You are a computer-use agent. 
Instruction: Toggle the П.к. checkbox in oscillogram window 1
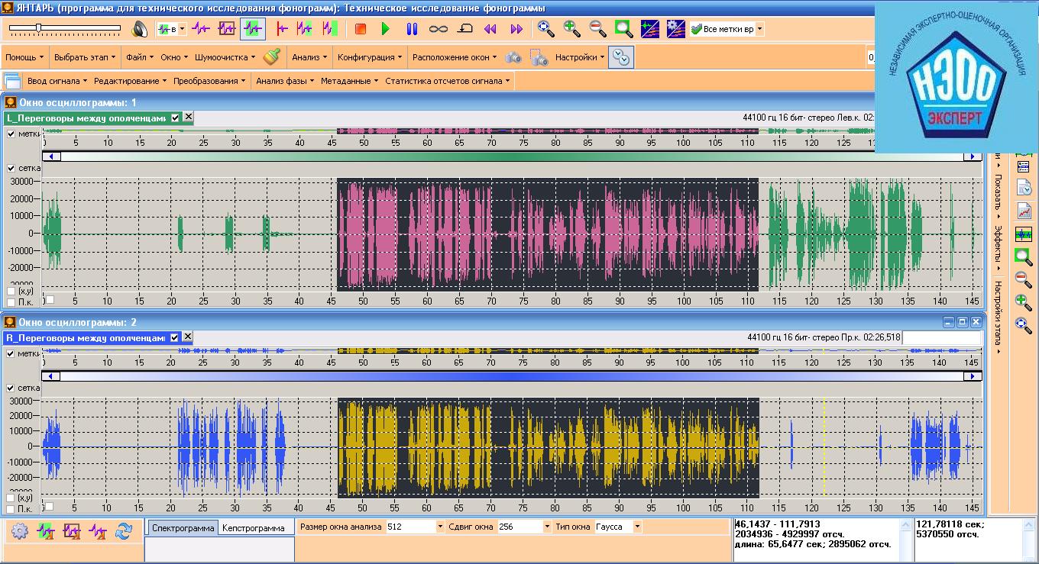[11, 302]
